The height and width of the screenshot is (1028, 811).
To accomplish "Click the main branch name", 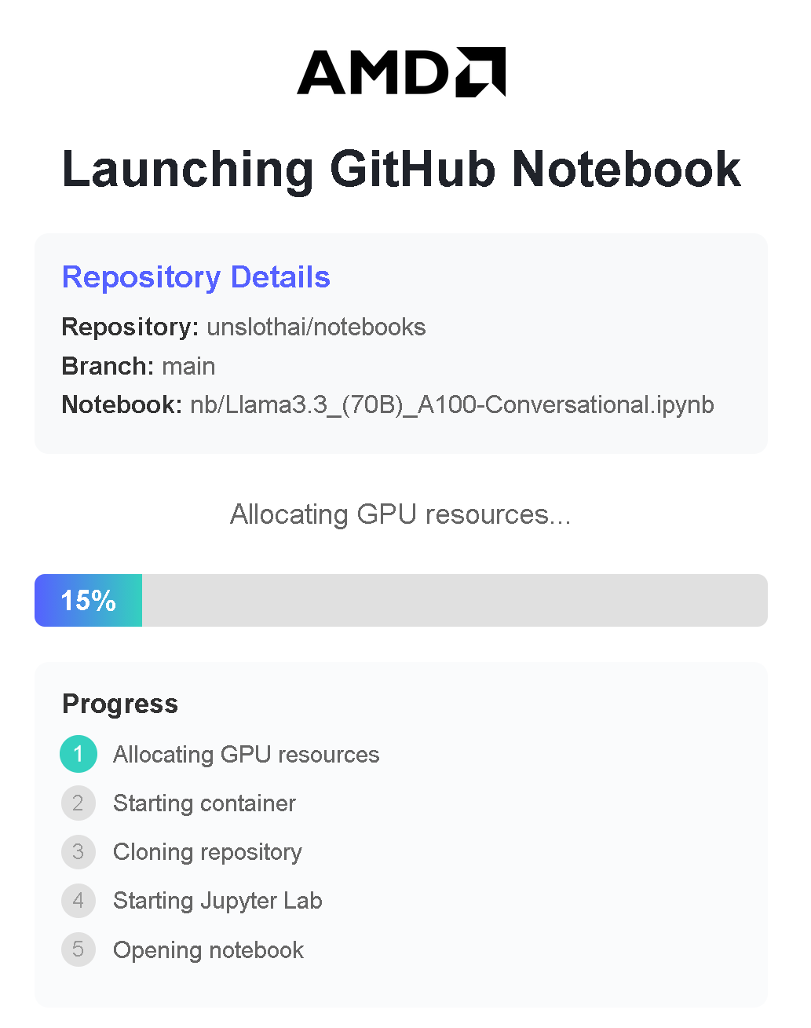I will [188, 366].
